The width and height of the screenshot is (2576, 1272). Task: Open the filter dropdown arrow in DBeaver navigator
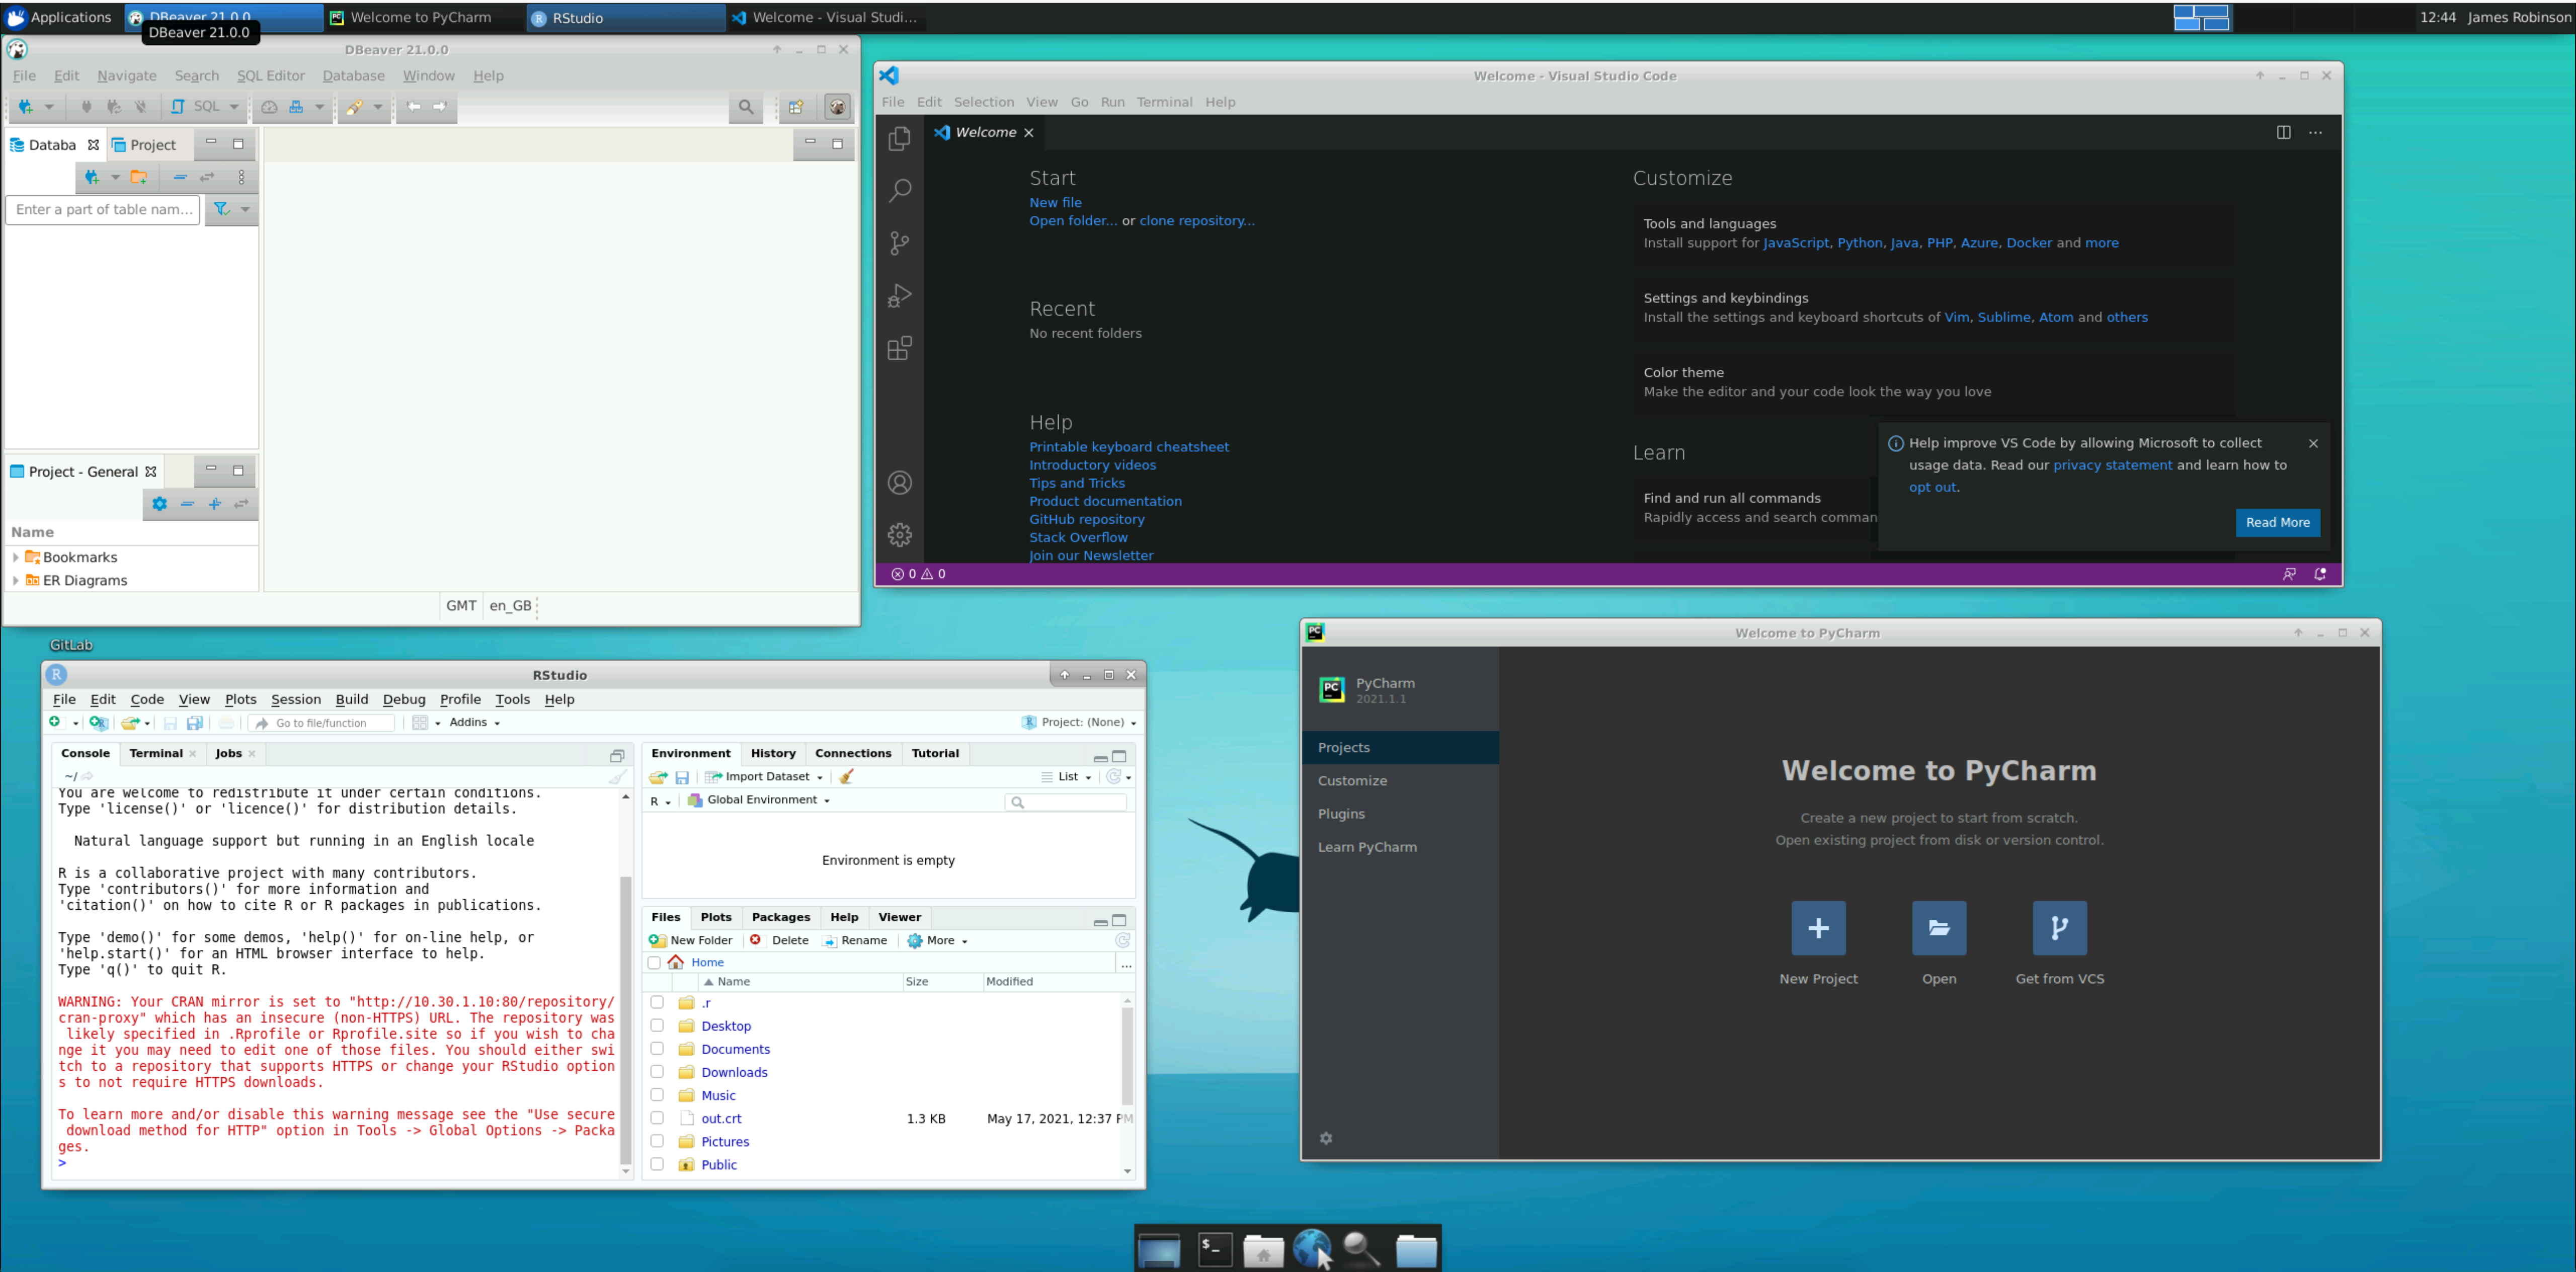coord(245,209)
